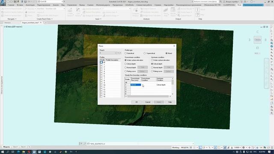Open the Анализ ribbon tab
Viewport: 274px width, 154px height.
click(x=56, y=5)
